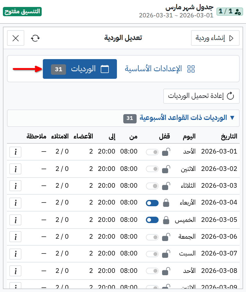Click the closed padlock icon for 2026-03-04

coord(166,203)
